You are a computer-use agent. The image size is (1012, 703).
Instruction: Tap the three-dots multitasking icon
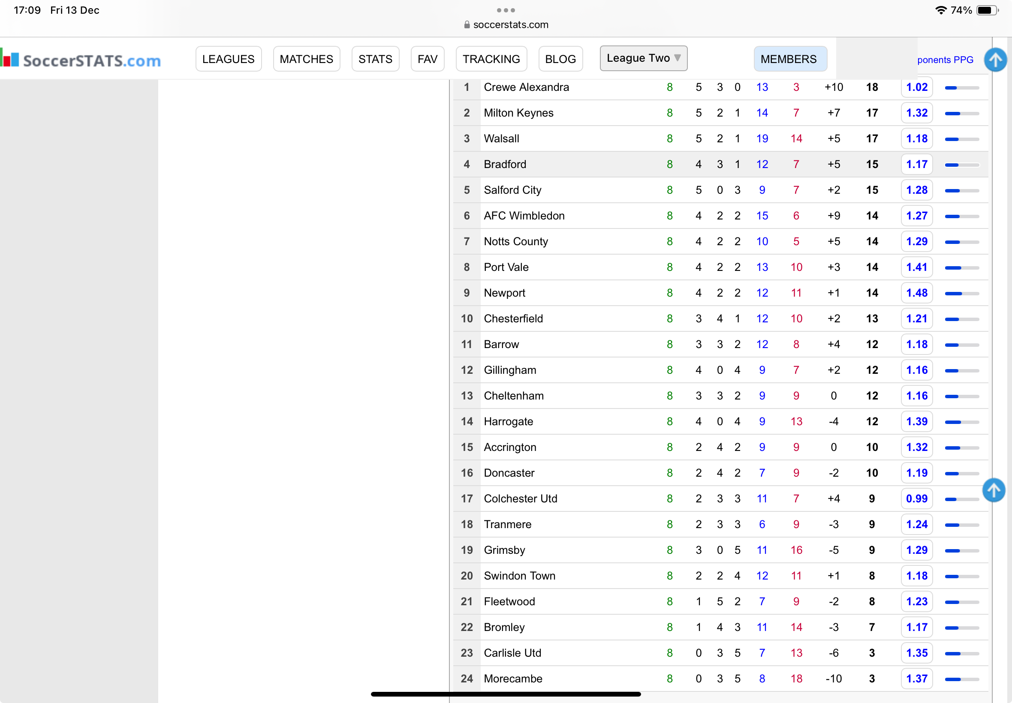505,10
